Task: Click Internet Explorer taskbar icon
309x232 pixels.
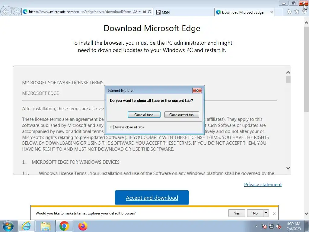Action: 26,226
